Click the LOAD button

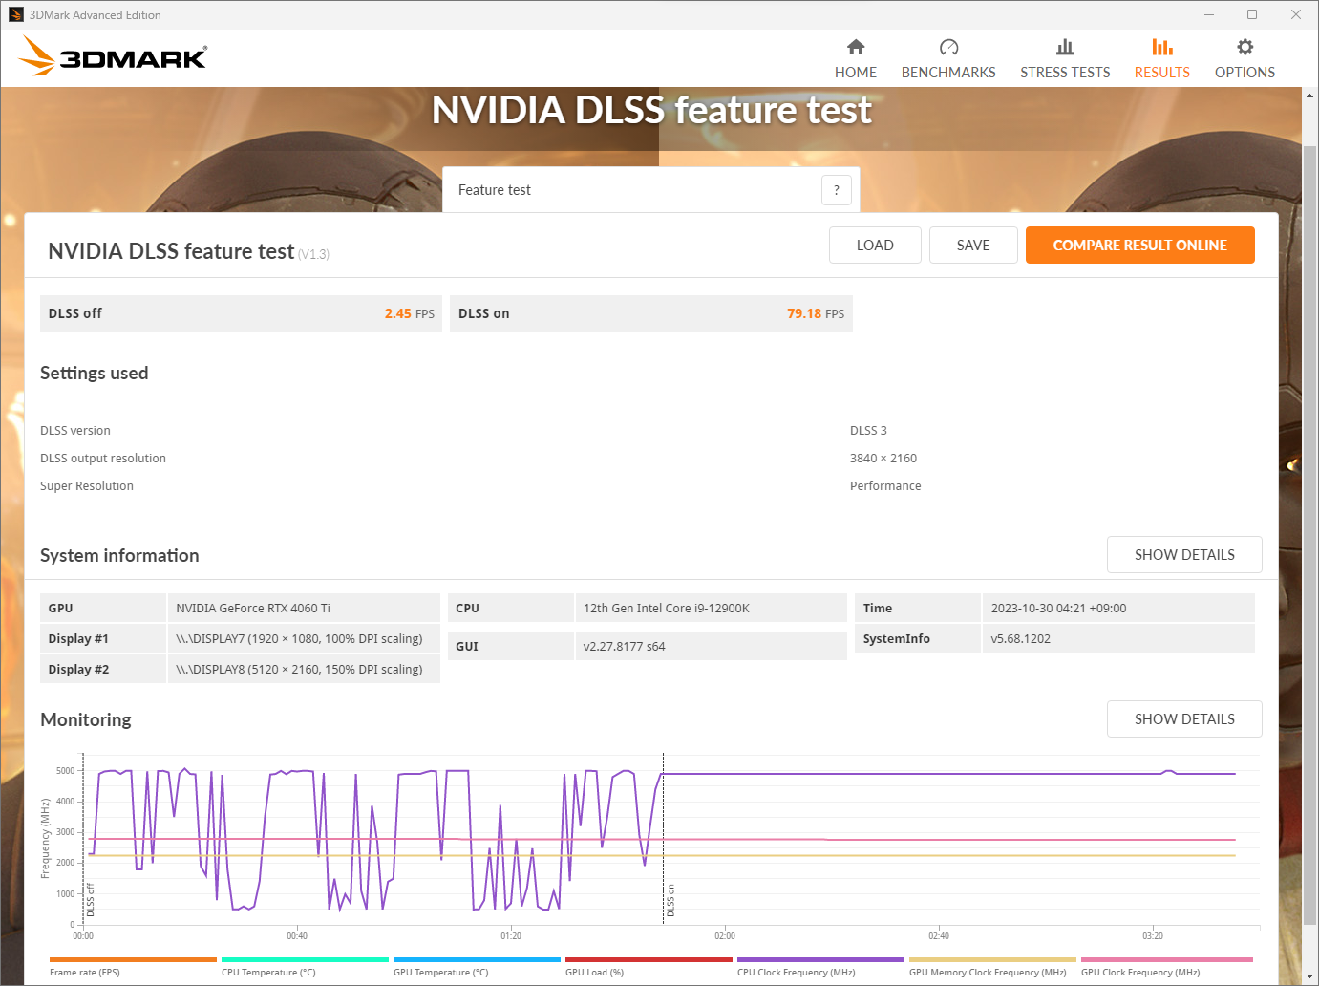(875, 246)
